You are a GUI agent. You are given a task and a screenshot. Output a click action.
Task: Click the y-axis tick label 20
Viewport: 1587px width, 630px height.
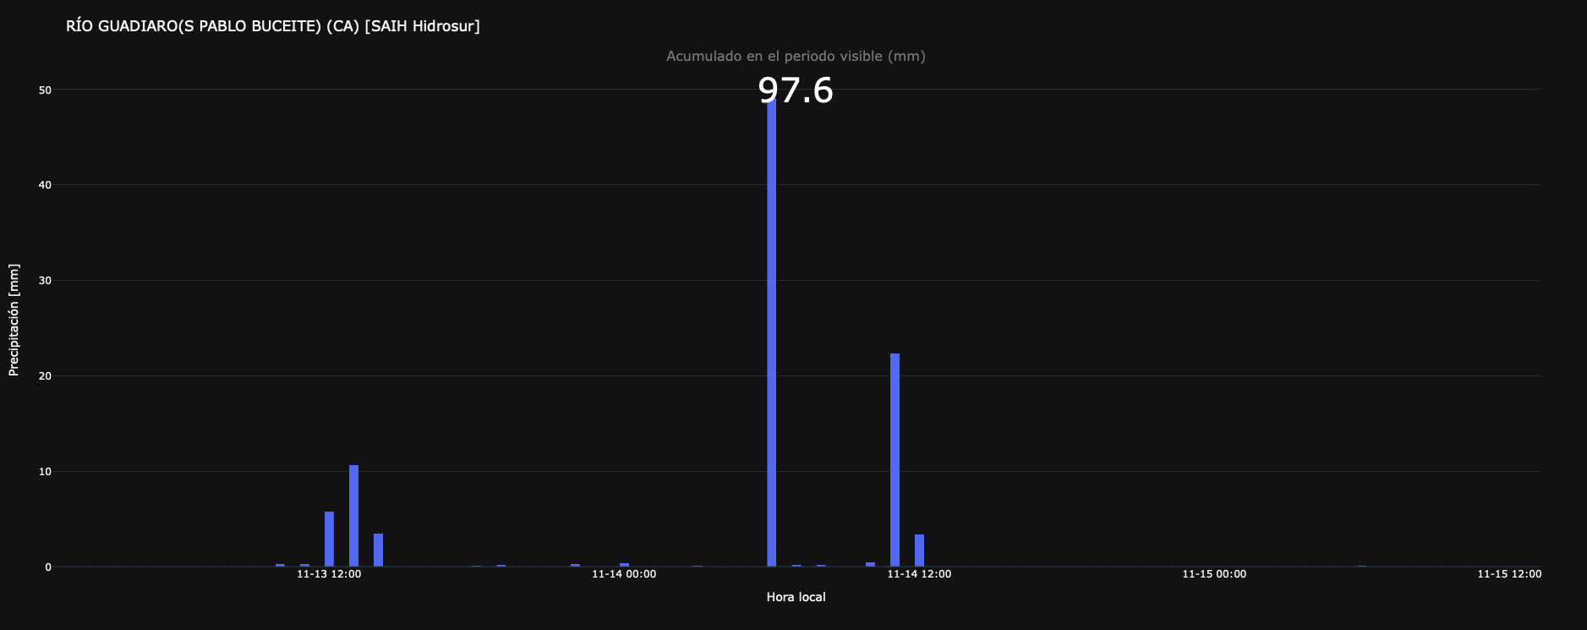click(x=45, y=376)
